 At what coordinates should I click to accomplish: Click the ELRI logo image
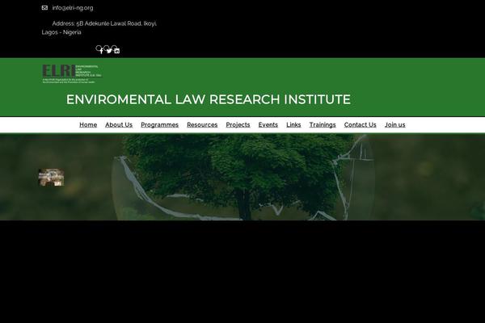pyautogui.click(x=72, y=73)
